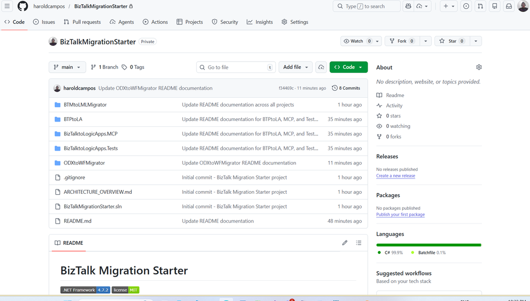Focus the Go to file search field
530x301 pixels.
click(236, 67)
